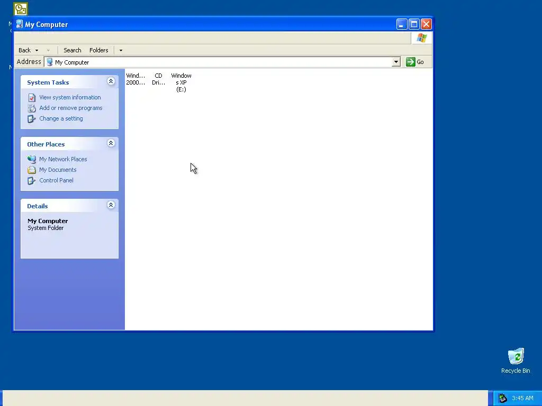
Task: Close the My Computer window
Action: pos(426,24)
